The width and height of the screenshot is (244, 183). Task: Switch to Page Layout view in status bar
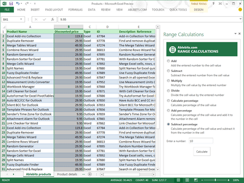(x=187, y=180)
